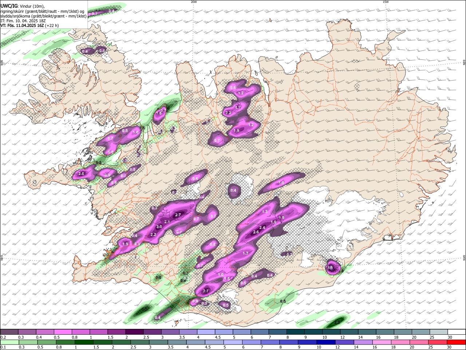Viewport: 466px width, 350px height.
Task: Pick the bright red rain swatch above 30
Action: pos(457,342)
